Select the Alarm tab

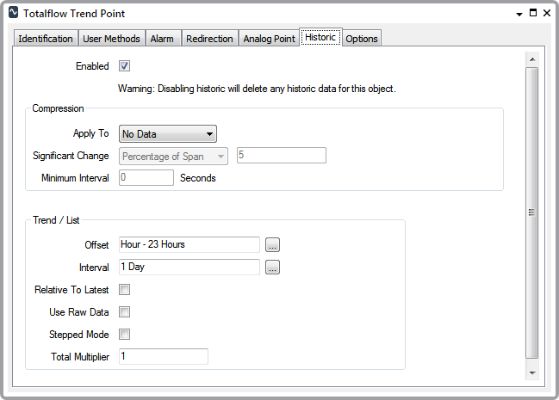162,39
